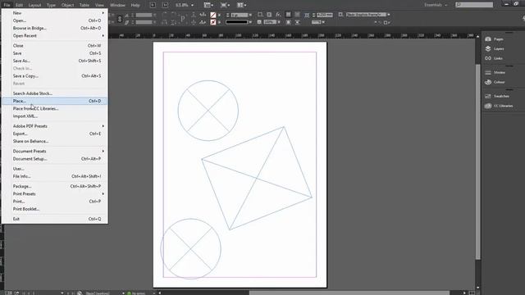
Task: Choose Place... from the File menu
Action: pyautogui.click(x=55, y=101)
